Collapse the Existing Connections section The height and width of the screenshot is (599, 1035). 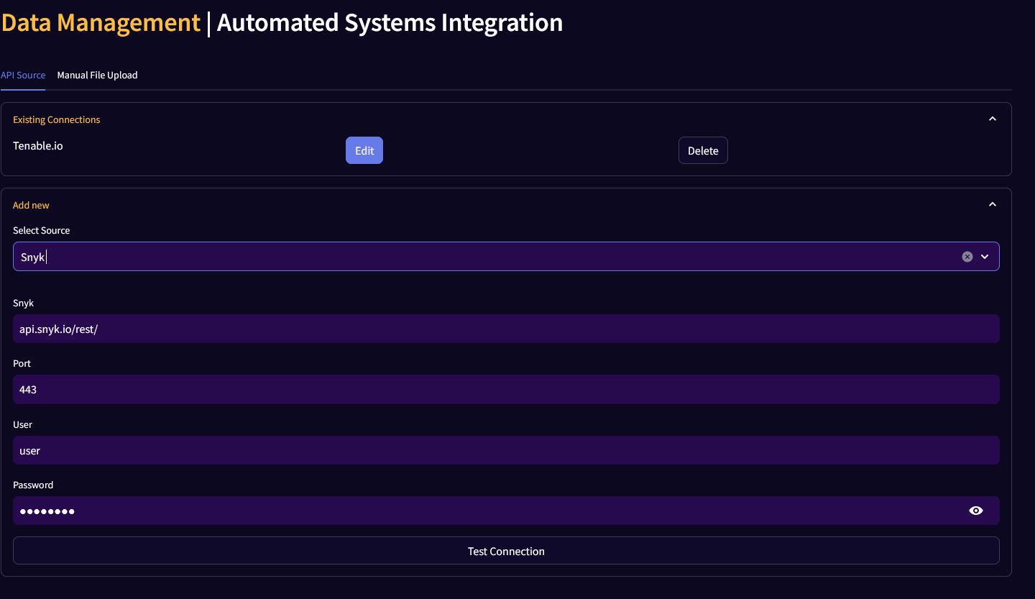point(993,119)
